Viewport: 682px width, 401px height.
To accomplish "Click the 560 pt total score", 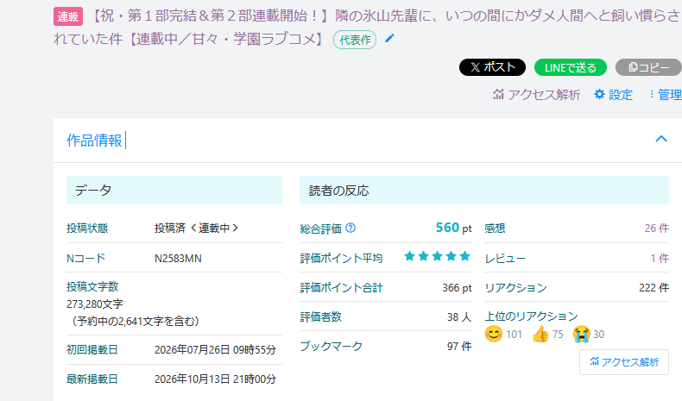I will [x=453, y=228].
